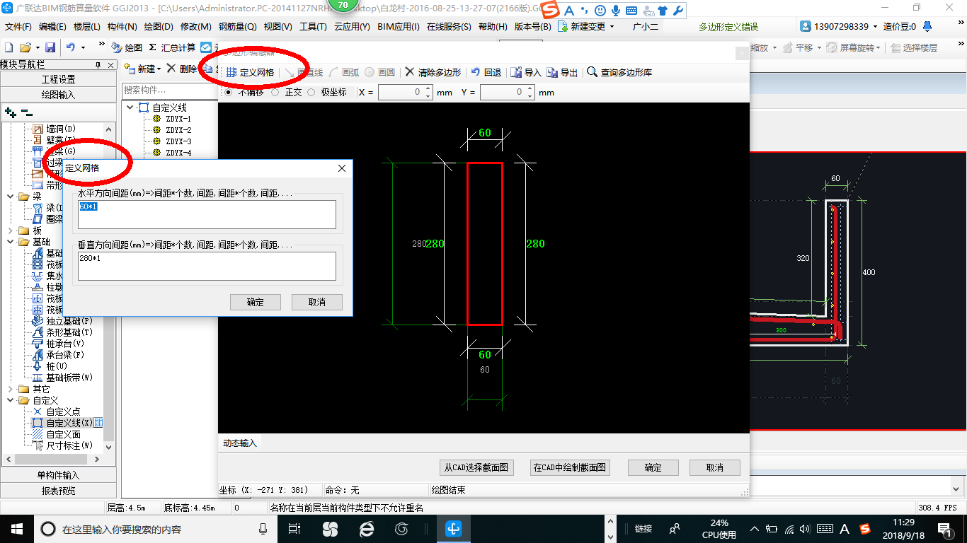Click the 回退 undo-step tool
This screenshot has height=543, width=967.
486,72
